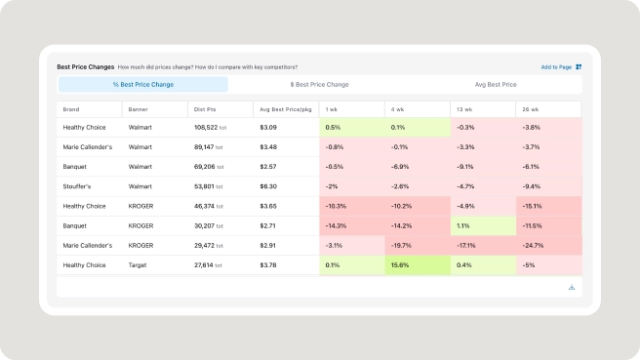The height and width of the screenshot is (360, 640).
Task: Click the Add to Page link
Action: (556, 67)
